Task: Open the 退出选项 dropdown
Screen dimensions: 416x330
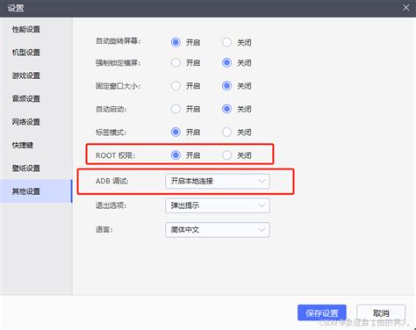Action: 218,205
